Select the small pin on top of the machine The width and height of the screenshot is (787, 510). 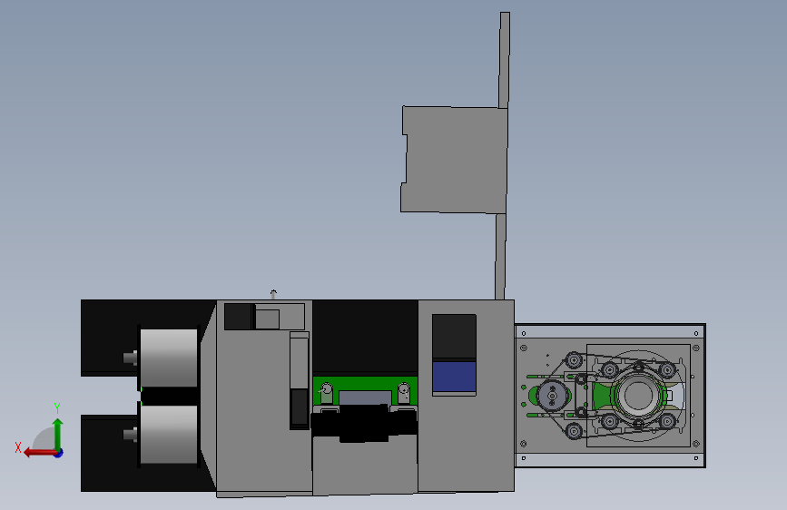click(x=273, y=294)
